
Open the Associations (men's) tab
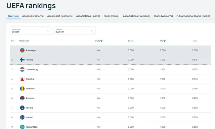coord(88,16)
